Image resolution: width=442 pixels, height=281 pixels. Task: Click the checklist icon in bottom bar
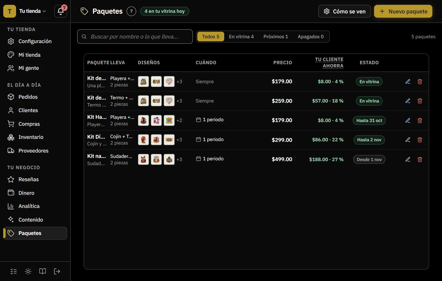coord(14,271)
